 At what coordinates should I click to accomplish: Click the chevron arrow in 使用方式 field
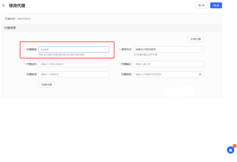[x=200, y=49]
